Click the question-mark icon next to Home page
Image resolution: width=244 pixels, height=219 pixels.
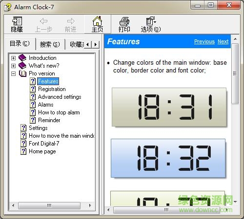[23, 151]
